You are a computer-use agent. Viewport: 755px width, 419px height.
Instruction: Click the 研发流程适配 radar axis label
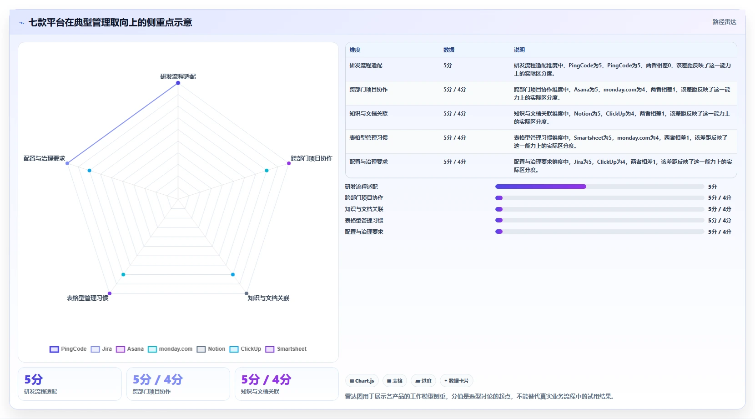click(x=178, y=76)
